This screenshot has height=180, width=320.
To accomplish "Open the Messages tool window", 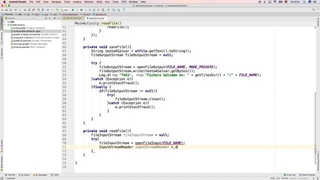I will 40,175.
